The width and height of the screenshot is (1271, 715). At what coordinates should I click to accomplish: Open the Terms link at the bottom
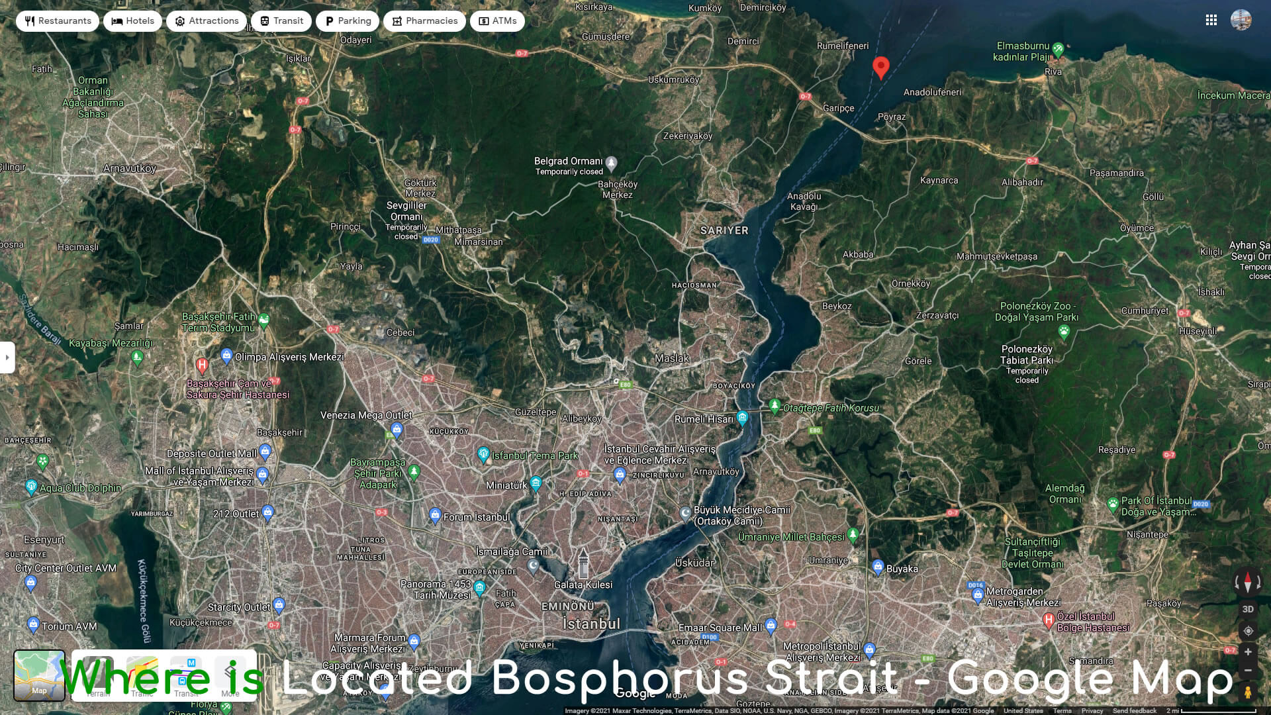pyautogui.click(x=1062, y=710)
